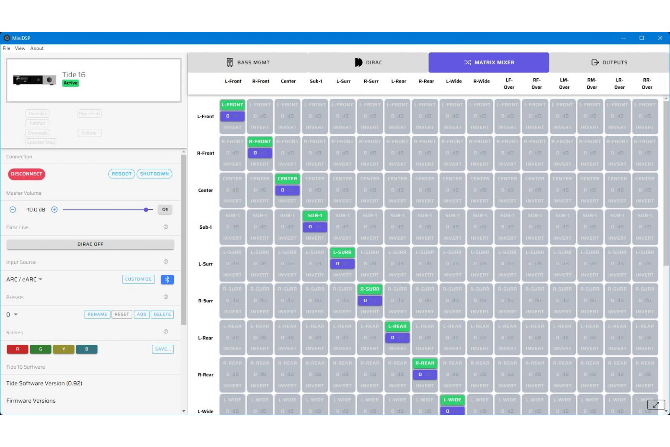Select the red R scene swatch
Image resolution: width=670 pixels, height=447 pixels.
tap(18, 349)
